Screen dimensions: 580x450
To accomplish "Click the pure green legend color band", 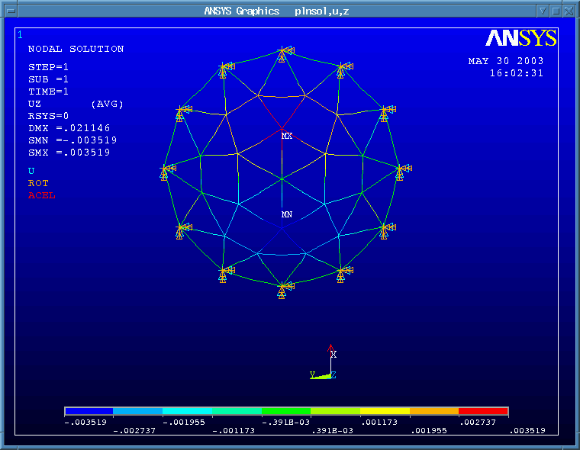I will coord(286,411).
